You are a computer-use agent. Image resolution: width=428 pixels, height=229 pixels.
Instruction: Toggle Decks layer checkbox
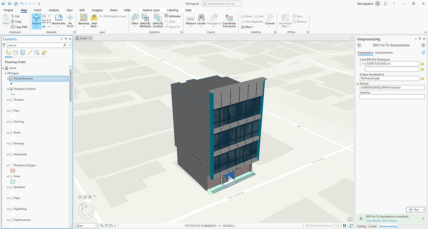(11, 133)
